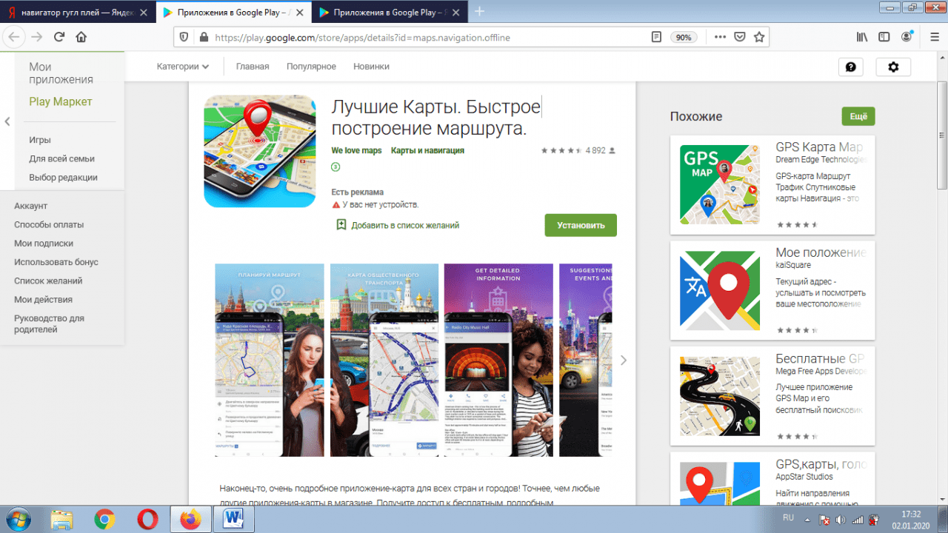Add app to wishlist bookmark icon
Viewport: 948px width, 533px height.
pos(341,225)
